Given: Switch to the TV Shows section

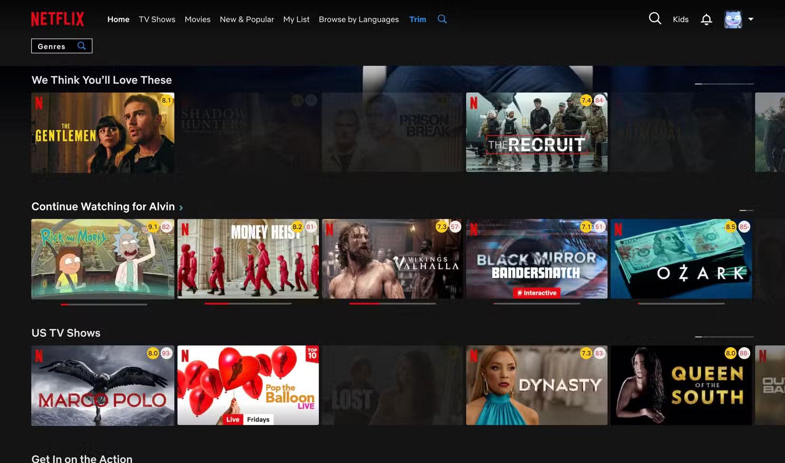Looking at the screenshot, I should click(157, 19).
